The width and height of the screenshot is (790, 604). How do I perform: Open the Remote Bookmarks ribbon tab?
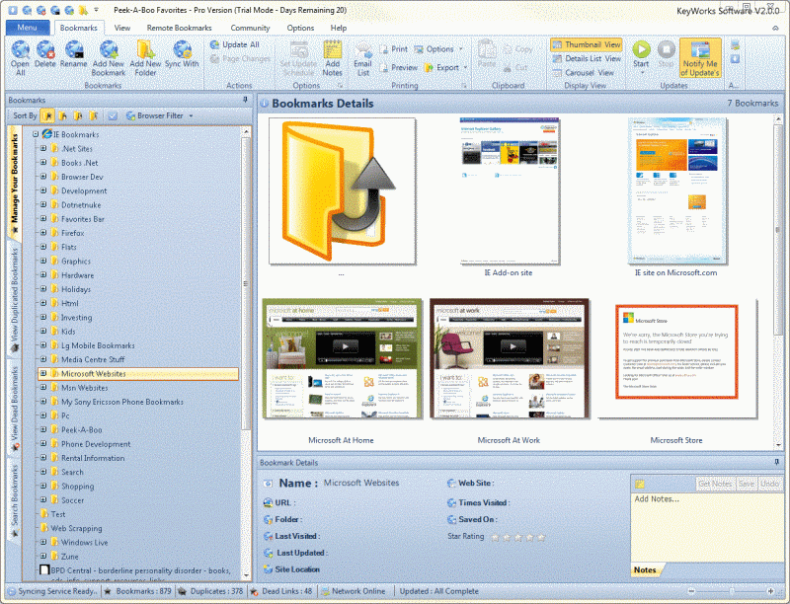(x=180, y=29)
